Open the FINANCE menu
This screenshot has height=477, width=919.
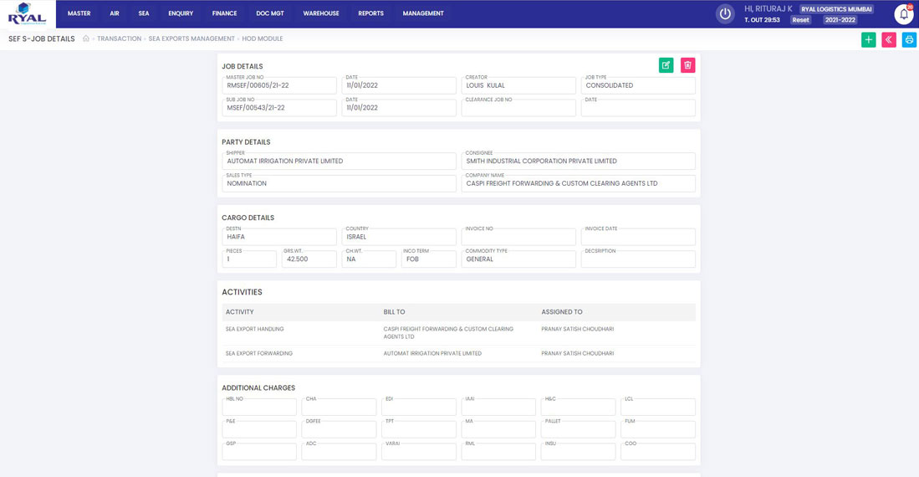[224, 13]
